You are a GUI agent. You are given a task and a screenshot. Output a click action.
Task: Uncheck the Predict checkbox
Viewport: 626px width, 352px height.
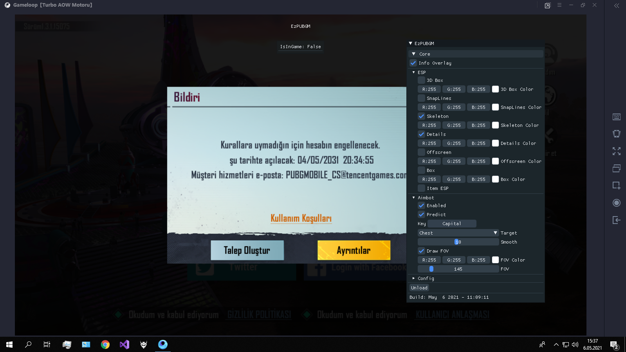point(421,215)
